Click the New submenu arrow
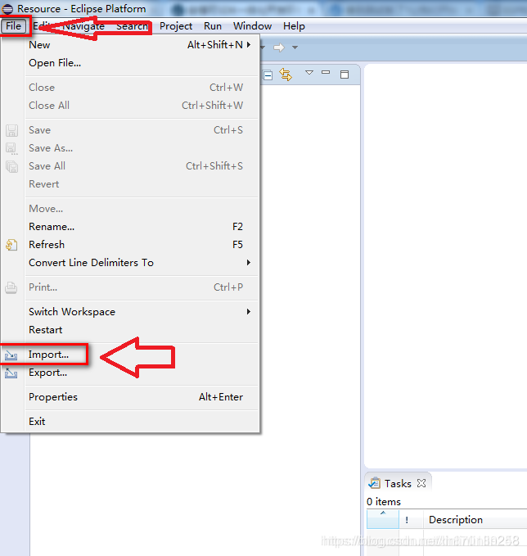Screen dimensions: 527x556 [249, 45]
